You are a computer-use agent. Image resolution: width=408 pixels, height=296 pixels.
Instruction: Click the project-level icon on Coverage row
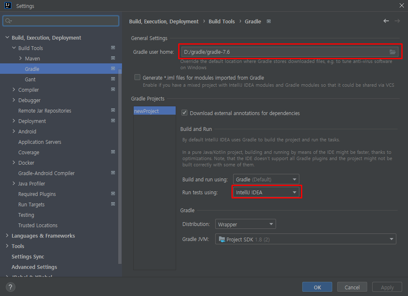tap(113, 152)
